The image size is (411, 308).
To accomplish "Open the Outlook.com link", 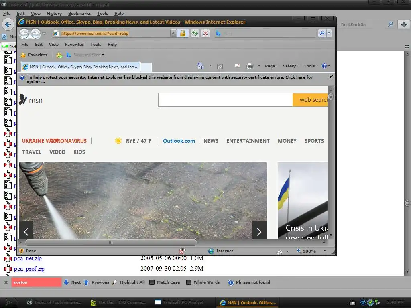I will (x=179, y=141).
